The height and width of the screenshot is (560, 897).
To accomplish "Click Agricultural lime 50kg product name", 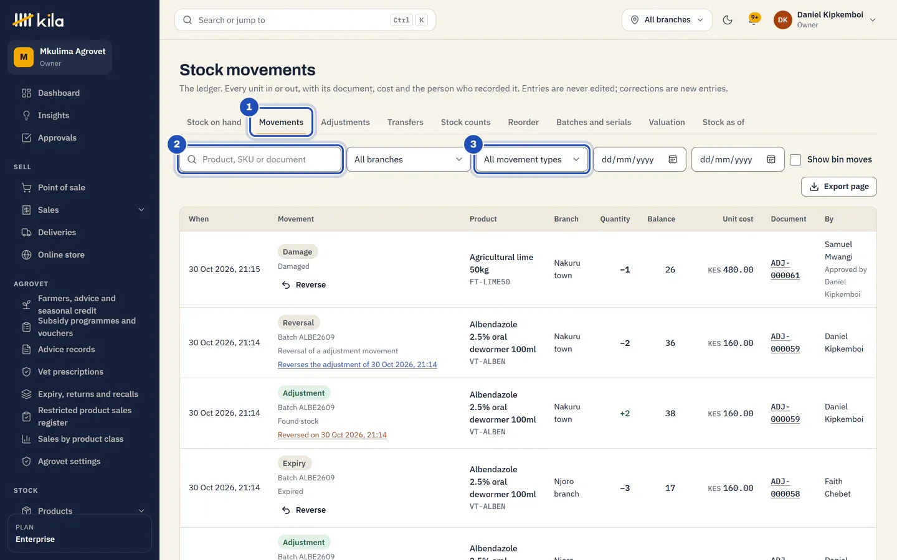I will point(501,263).
